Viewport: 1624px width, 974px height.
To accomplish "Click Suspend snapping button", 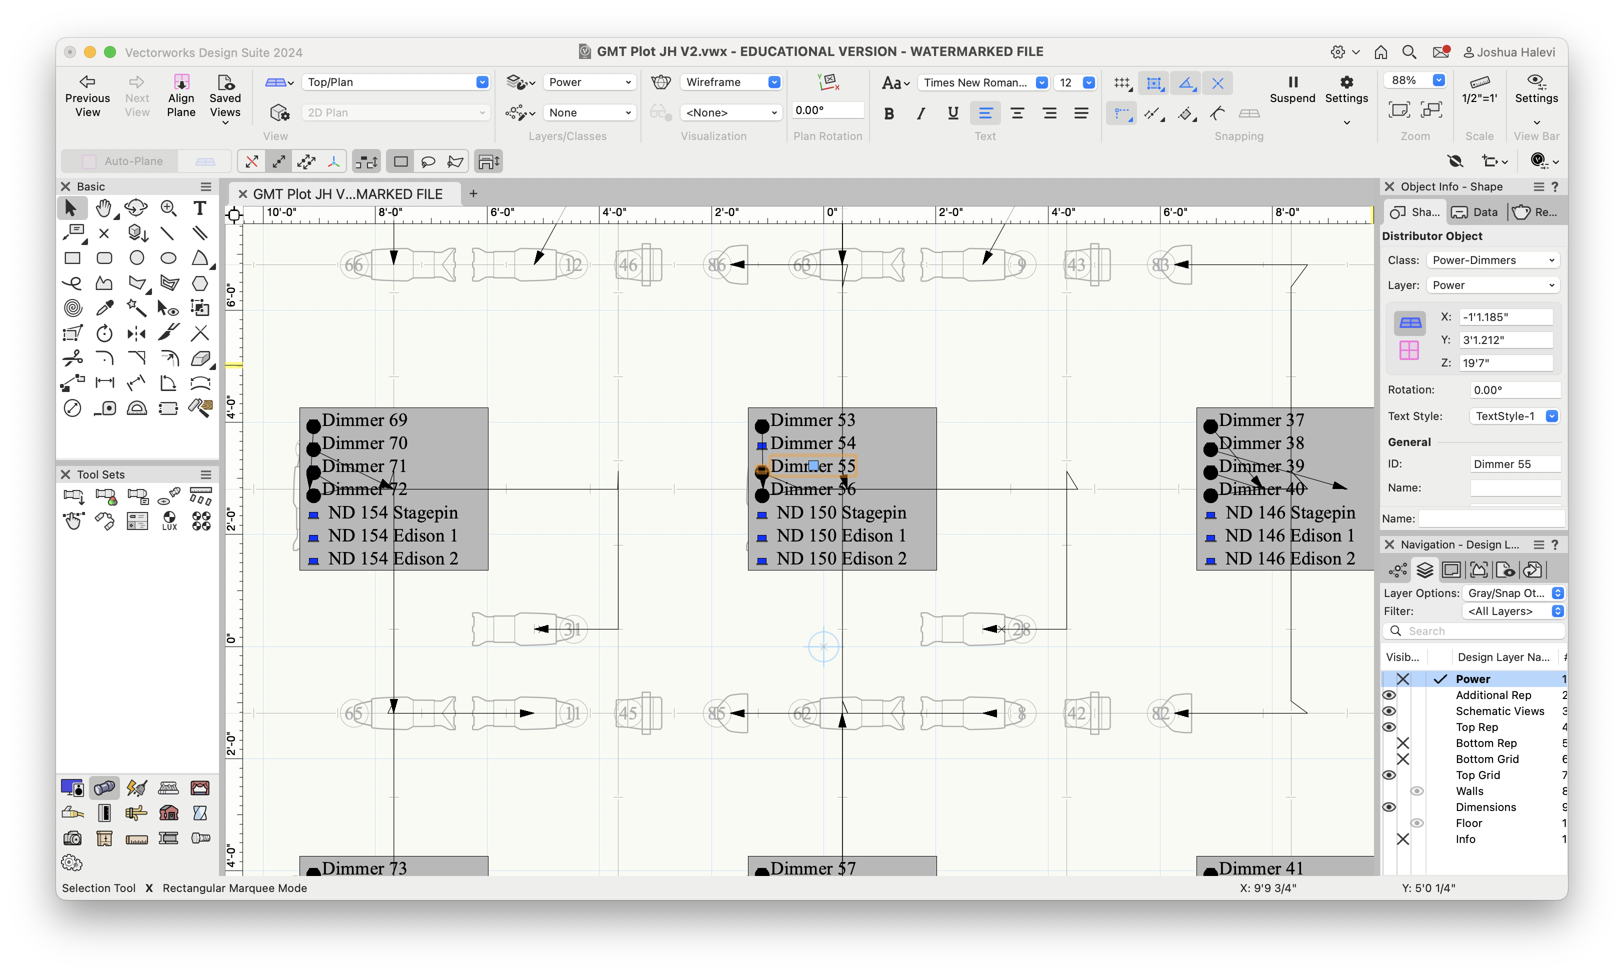I will click(x=1292, y=89).
